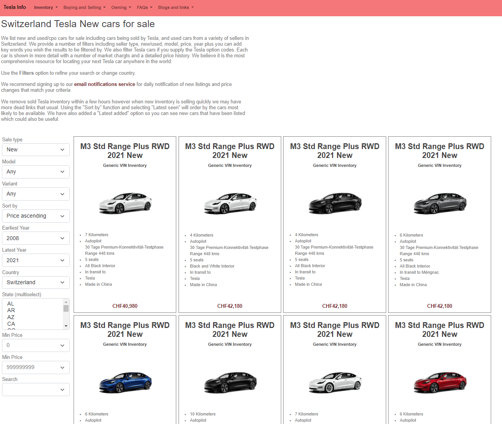This screenshot has height=424, width=502.
Task: Open the Sort by dropdown showing Price ascending
Action: [x=36, y=216]
